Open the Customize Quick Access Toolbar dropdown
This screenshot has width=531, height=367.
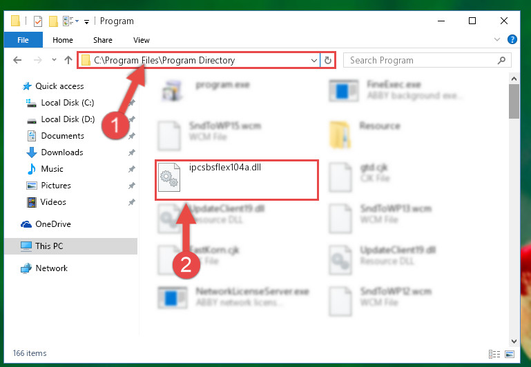[87, 21]
